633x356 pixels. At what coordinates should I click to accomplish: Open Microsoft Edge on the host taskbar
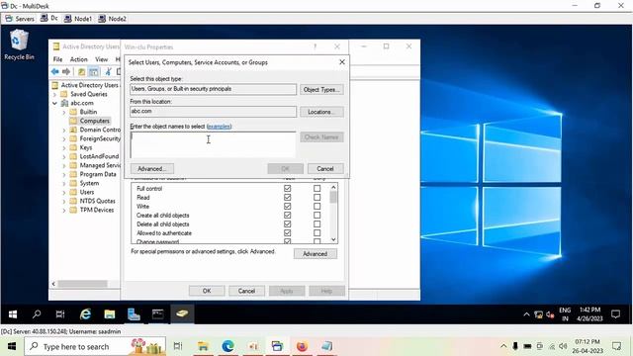[x=228, y=346]
